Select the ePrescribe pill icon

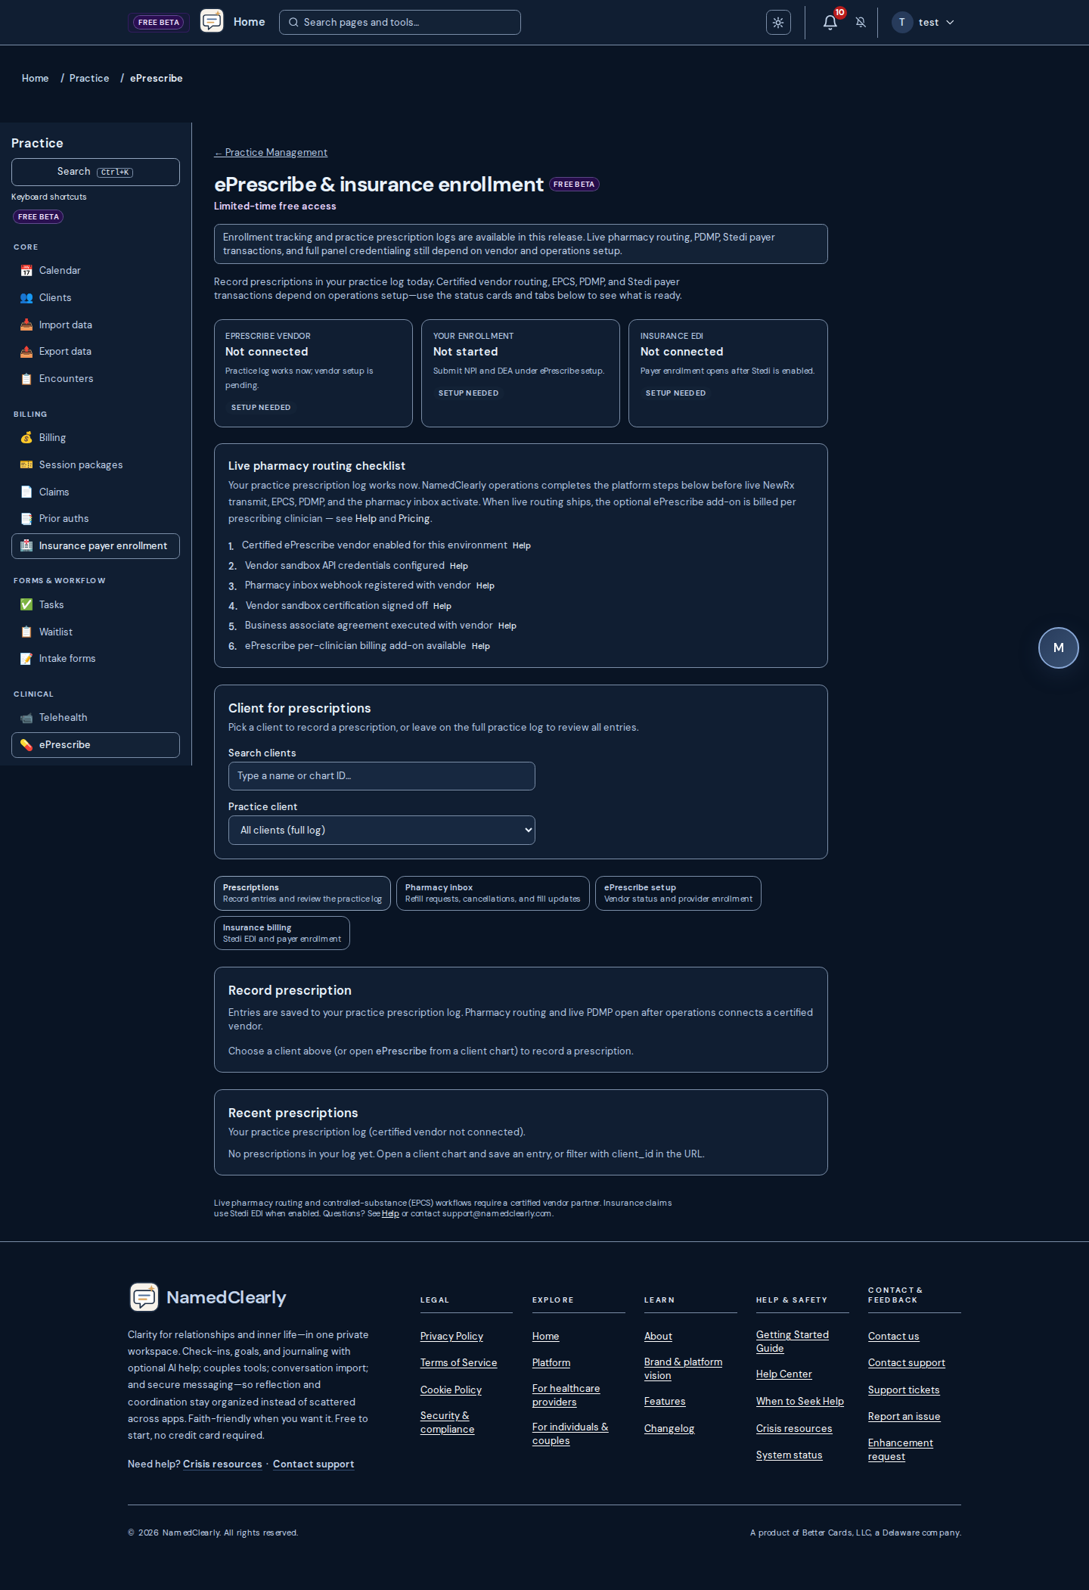[x=26, y=745]
